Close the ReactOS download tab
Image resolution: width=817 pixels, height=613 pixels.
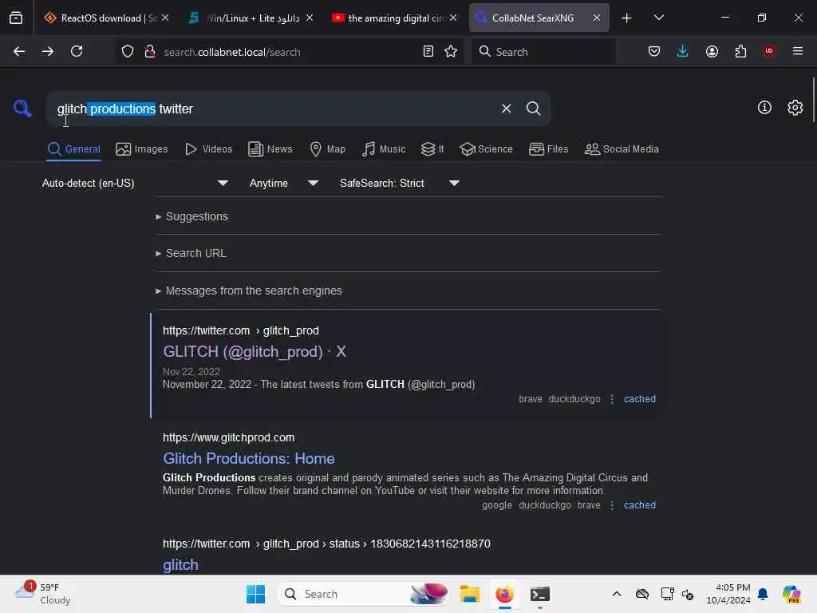(x=165, y=18)
